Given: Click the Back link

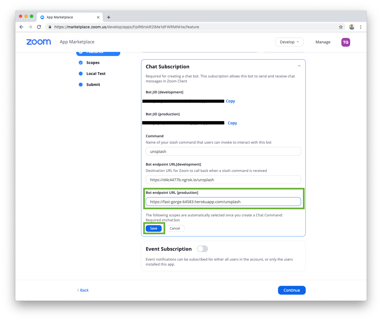Looking at the screenshot, I should [x=83, y=290].
